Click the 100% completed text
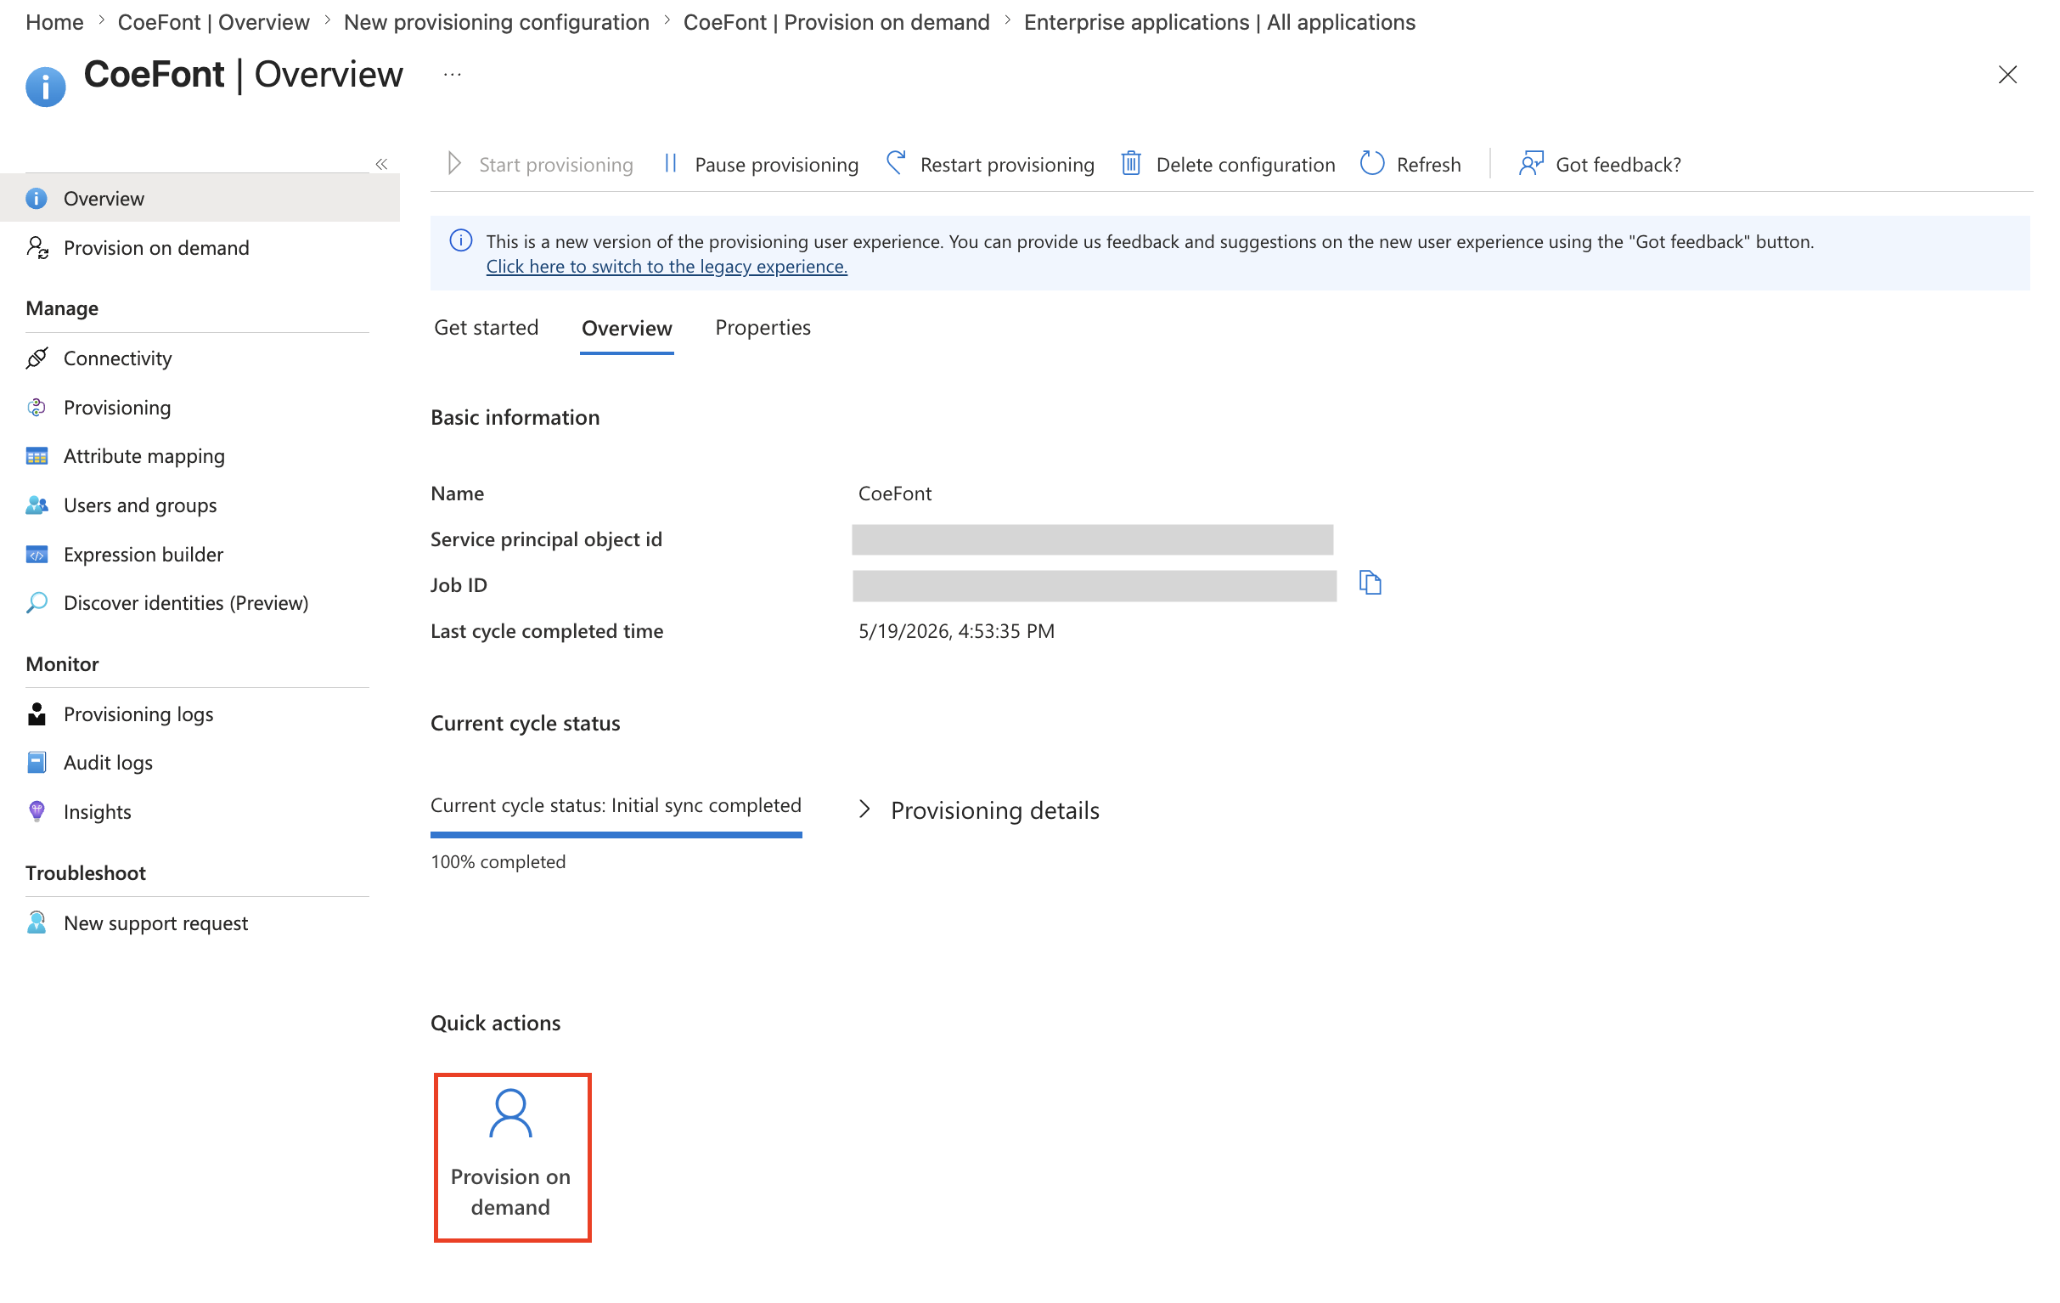Viewport: 2060px width, 1303px height. point(498,861)
